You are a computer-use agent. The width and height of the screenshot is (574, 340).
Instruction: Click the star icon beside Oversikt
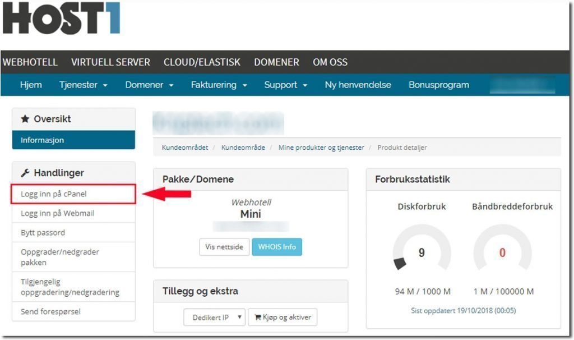tap(25, 119)
